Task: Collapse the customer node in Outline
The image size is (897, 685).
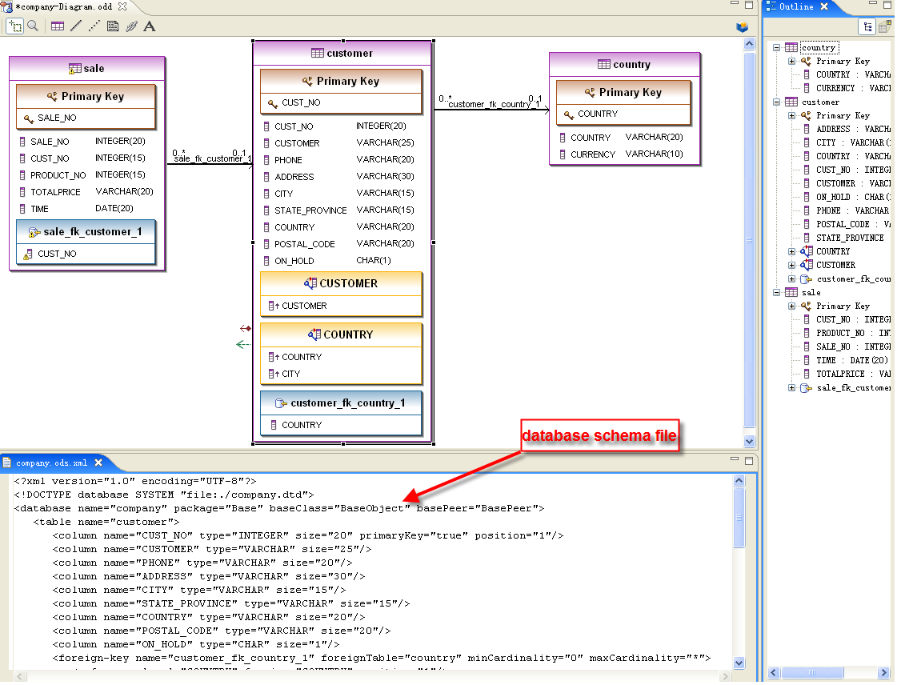Action: (x=776, y=102)
